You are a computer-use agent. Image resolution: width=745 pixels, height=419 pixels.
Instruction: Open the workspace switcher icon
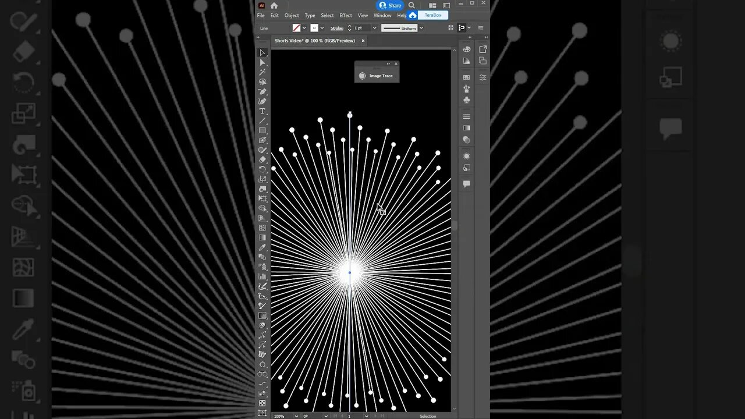click(446, 5)
